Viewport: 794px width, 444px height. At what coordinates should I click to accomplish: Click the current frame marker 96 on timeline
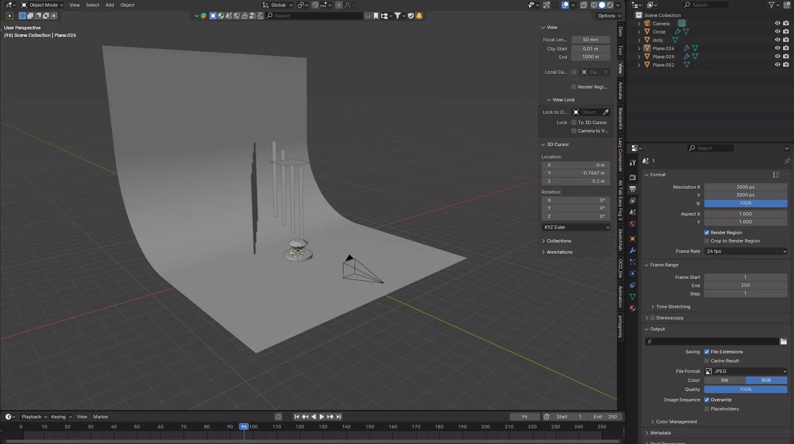coord(244,427)
